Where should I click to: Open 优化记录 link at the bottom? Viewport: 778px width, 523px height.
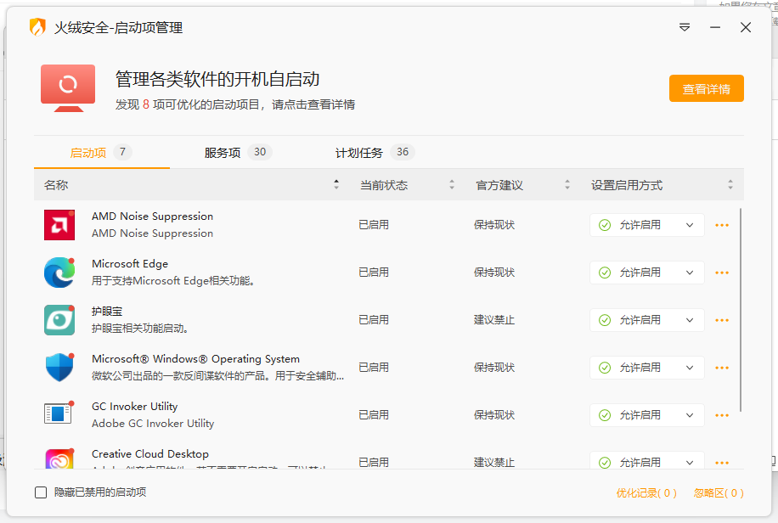click(x=644, y=492)
